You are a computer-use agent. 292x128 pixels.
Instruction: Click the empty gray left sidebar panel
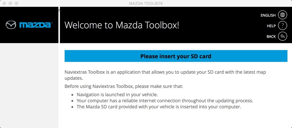pos(29,85)
